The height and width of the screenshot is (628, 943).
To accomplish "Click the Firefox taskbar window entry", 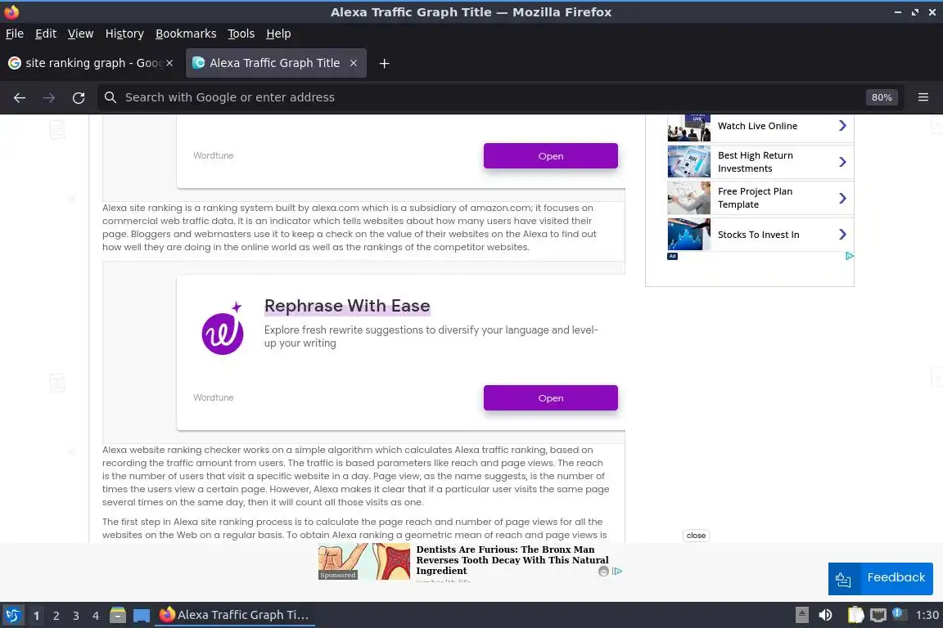I will pyautogui.click(x=235, y=616).
